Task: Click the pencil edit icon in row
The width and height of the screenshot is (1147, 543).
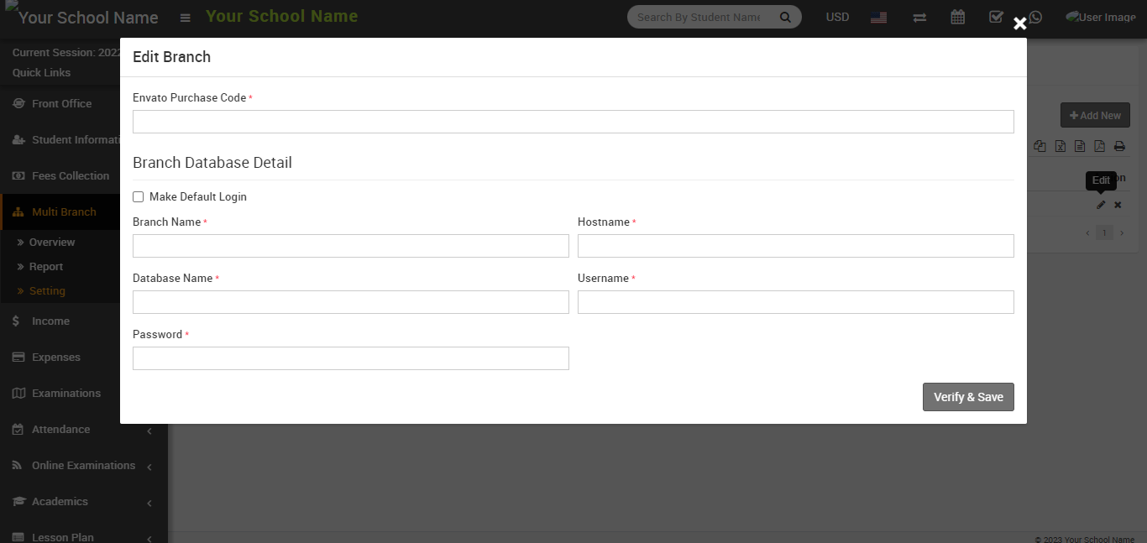Action: [1101, 205]
